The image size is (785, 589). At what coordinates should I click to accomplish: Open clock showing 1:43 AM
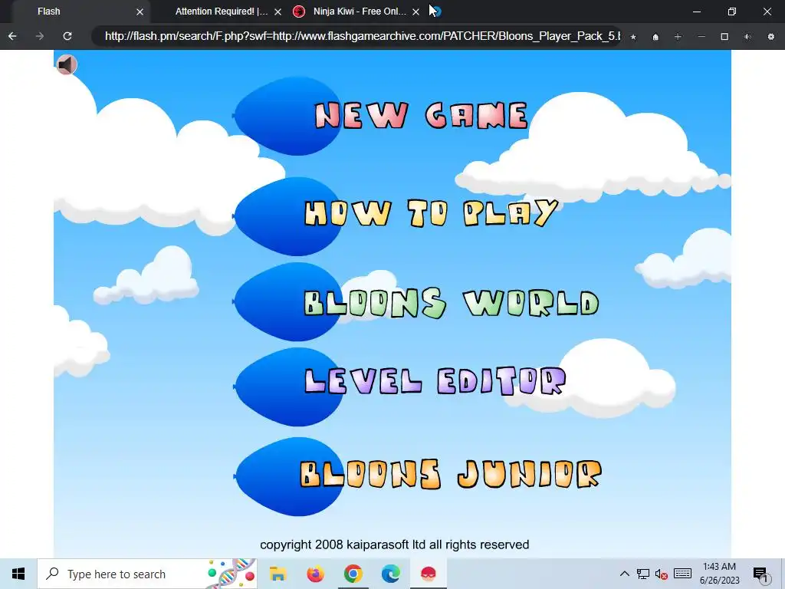point(719,574)
